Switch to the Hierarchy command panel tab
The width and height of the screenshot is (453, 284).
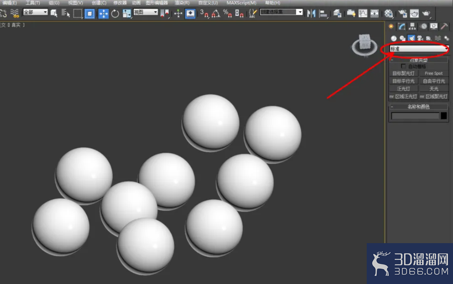[412, 27]
